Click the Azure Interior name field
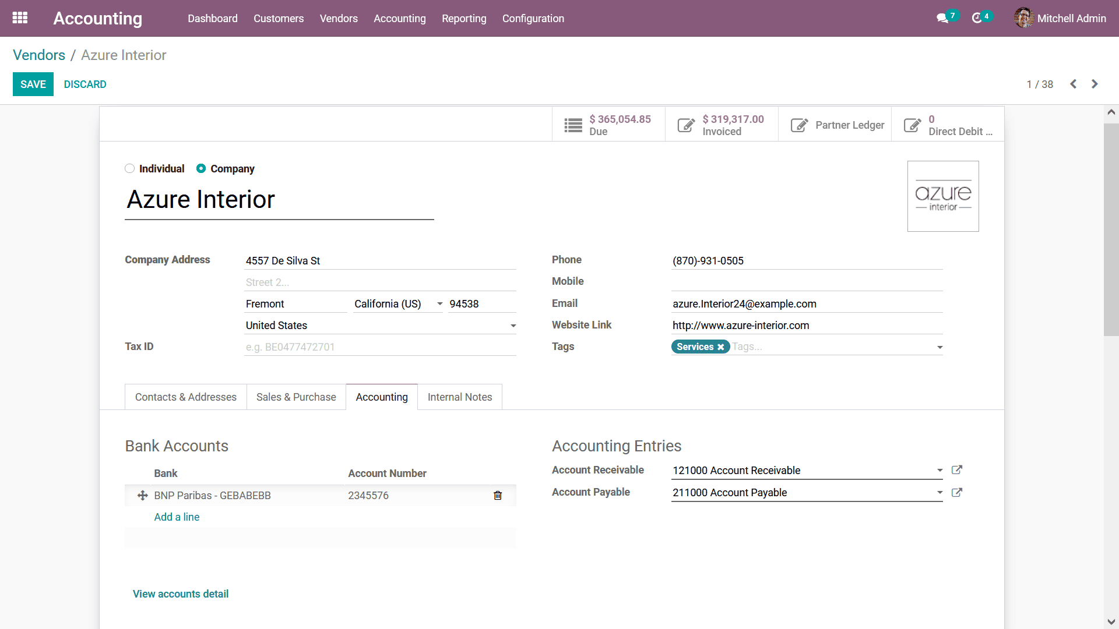 point(279,200)
